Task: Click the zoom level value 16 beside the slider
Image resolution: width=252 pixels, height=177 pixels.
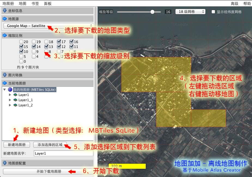Action: [168, 12]
